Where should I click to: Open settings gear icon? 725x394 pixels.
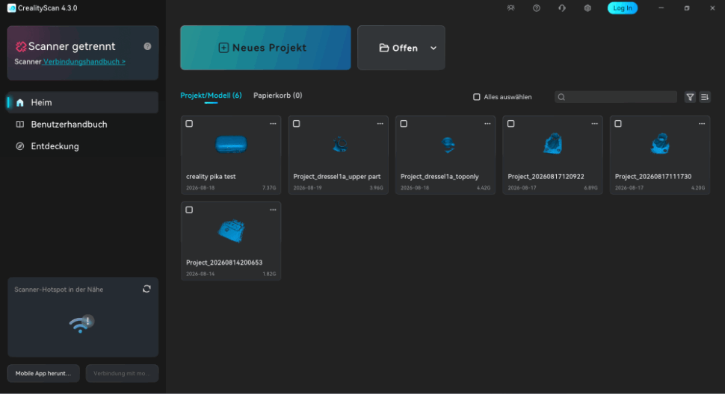click(x=587, y=8)
